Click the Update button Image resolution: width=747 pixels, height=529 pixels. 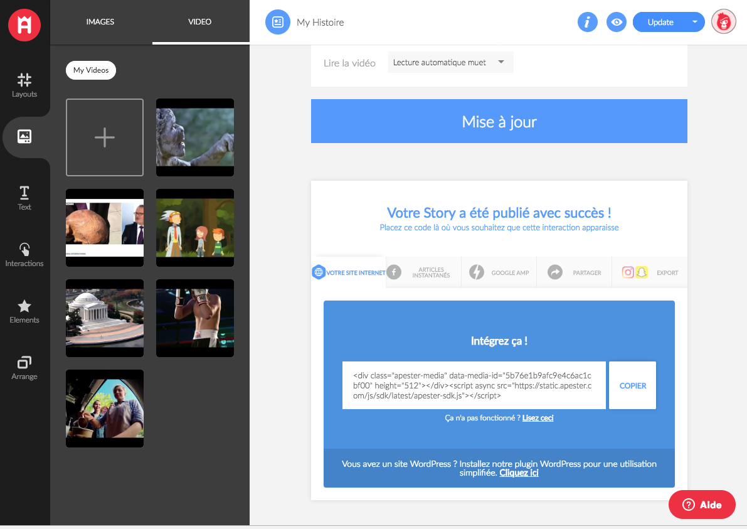(x=660, y=22)
